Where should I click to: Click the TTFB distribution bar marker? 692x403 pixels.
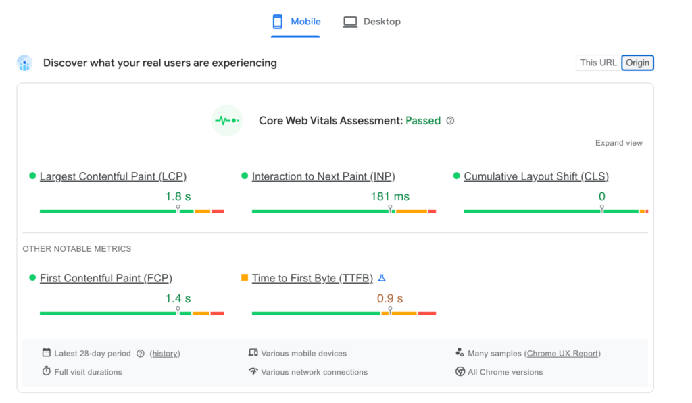coord(390,311)
